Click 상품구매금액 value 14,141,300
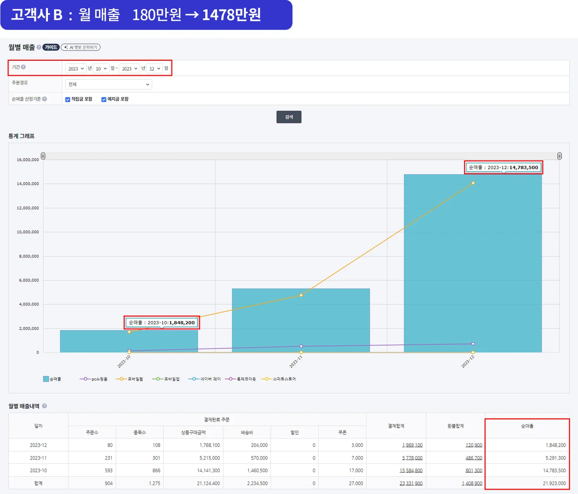Image resolution: width=578 pixels, height=494 pixels. tap(208, 471)
